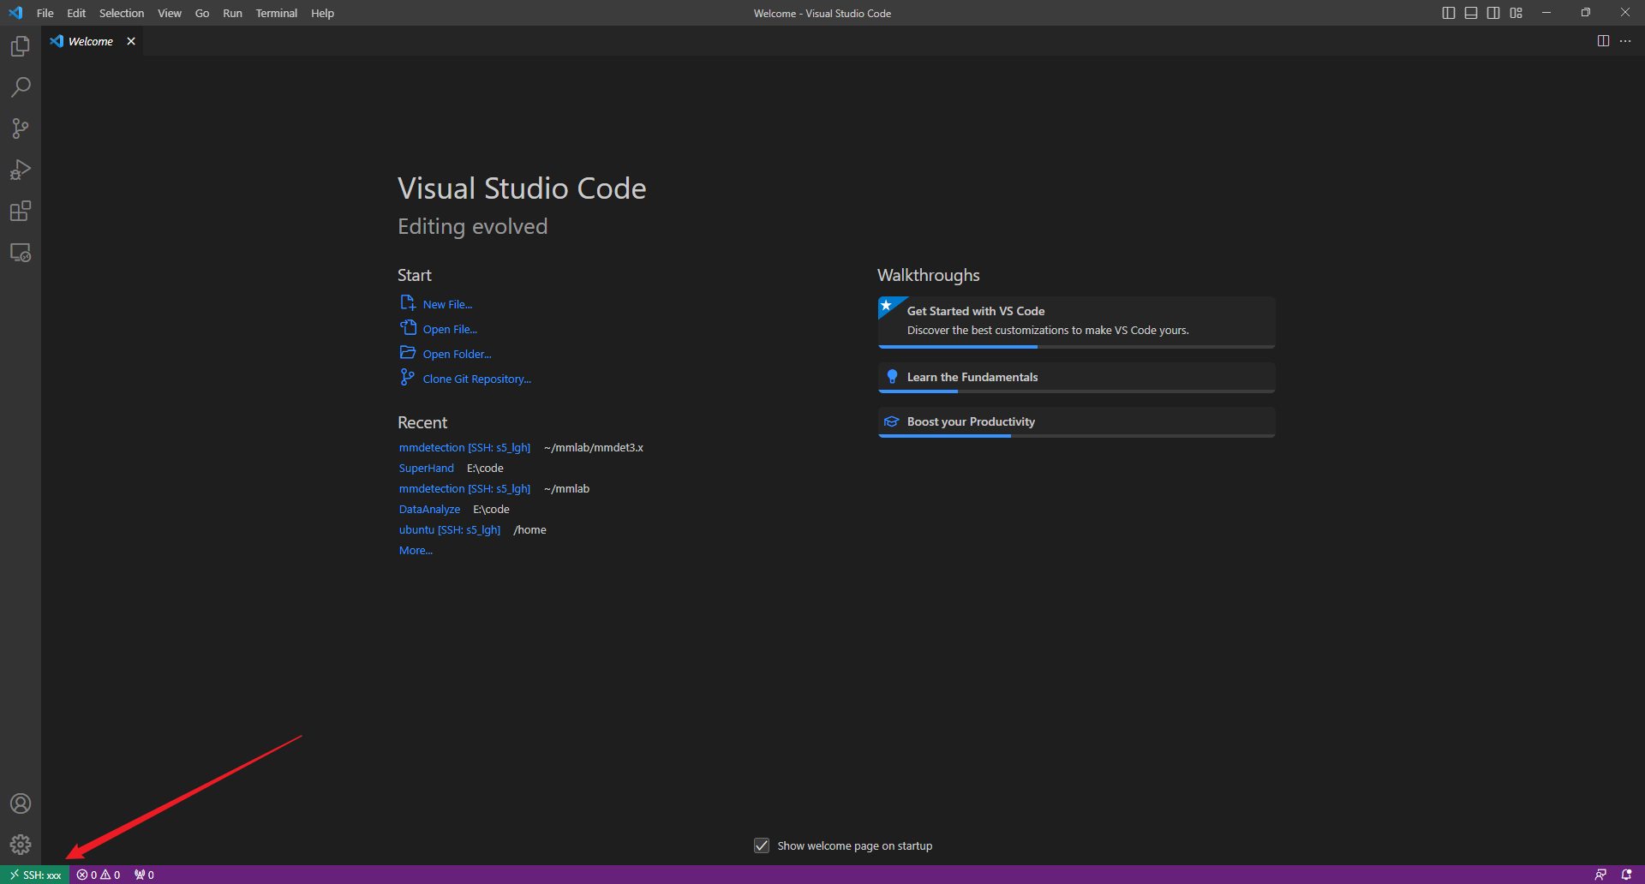Open the Manage gear icon
This screenshot has width=1645, height=884.
21,845
